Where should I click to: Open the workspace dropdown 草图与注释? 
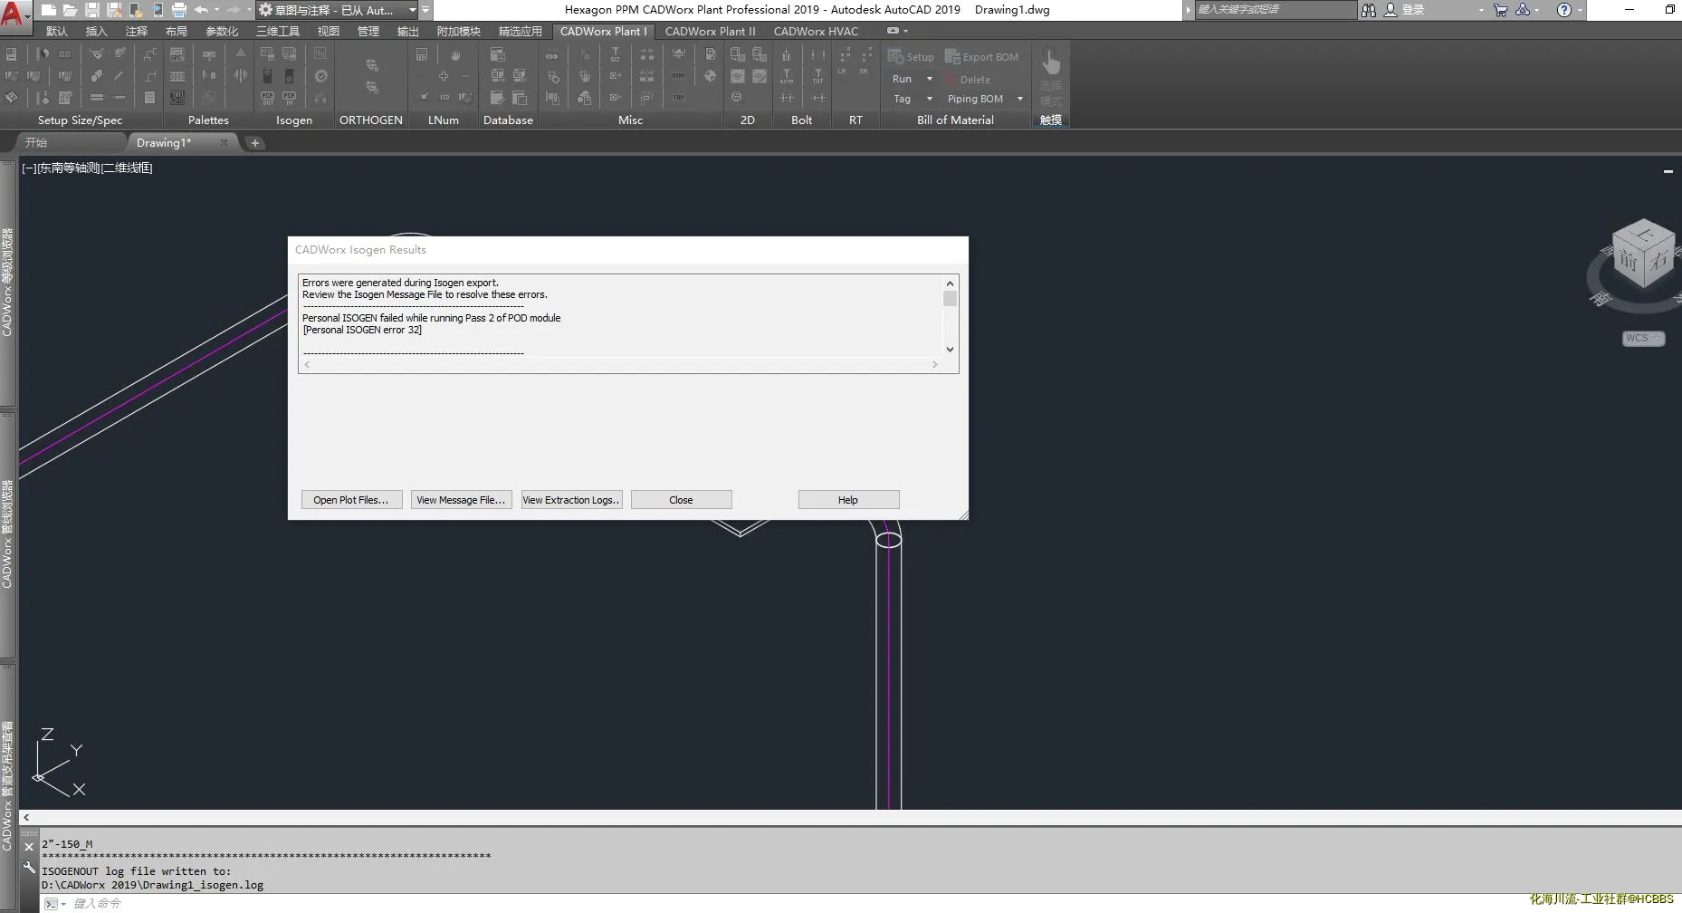click(x=336, y=10)
